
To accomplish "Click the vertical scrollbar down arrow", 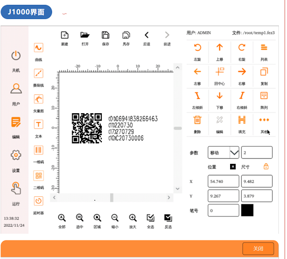I will (177, 189).
